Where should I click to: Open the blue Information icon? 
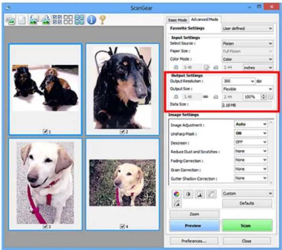click(x=91, y=20)
